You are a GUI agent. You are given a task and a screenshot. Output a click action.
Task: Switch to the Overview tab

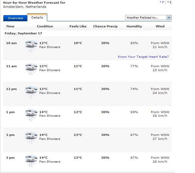click(16, 18)
